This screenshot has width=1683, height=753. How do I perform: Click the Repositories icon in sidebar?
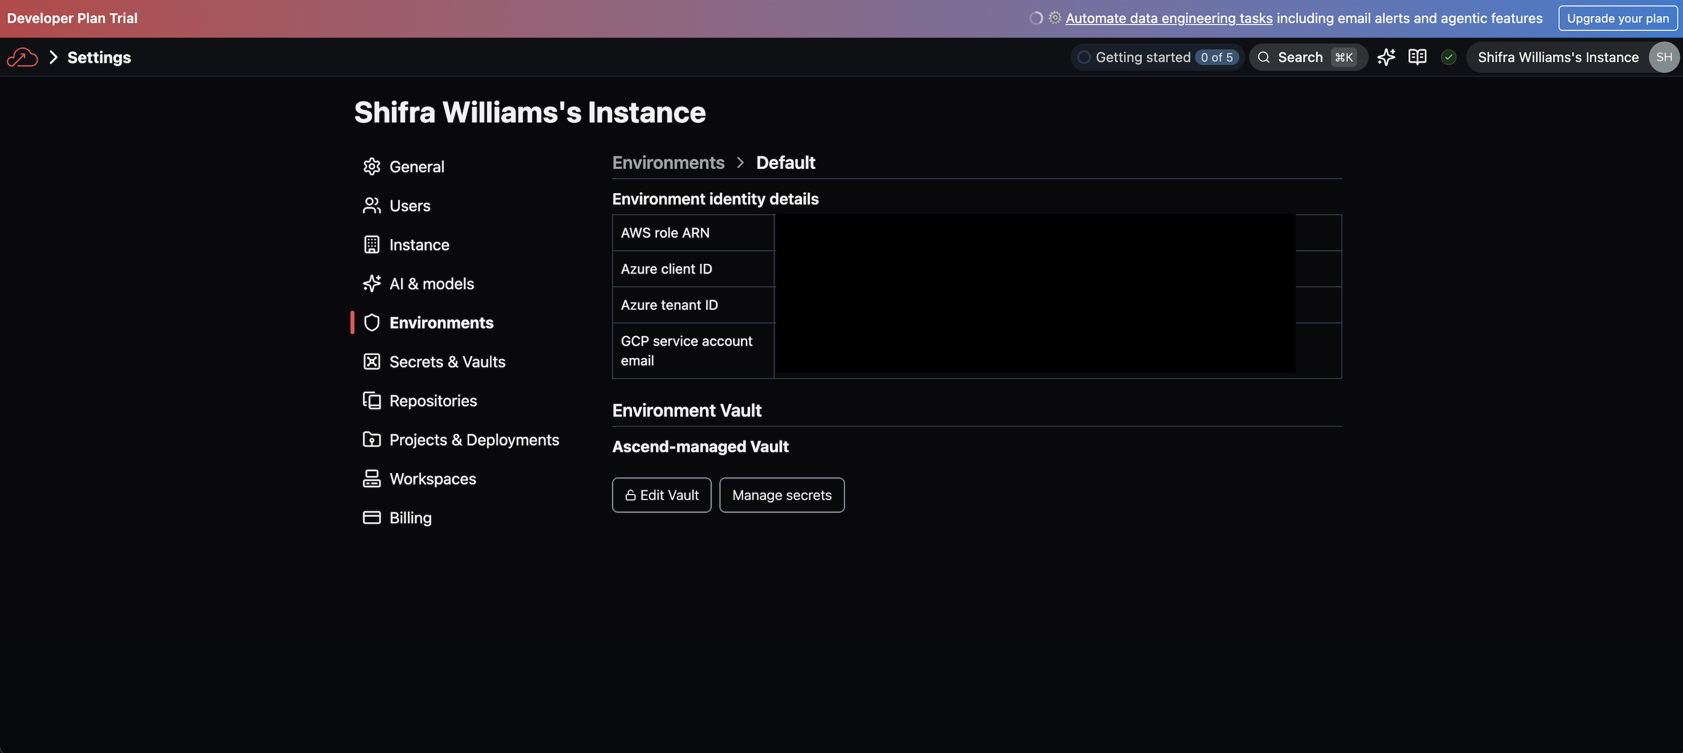pyautogui.click(x=372, y=400)
